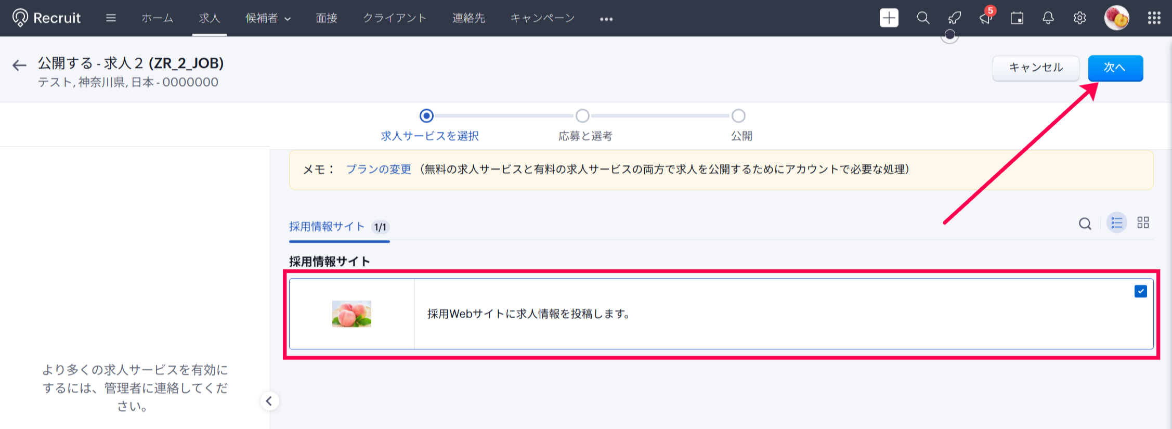Open announcements megaphone with badge 5

[985, 18]
